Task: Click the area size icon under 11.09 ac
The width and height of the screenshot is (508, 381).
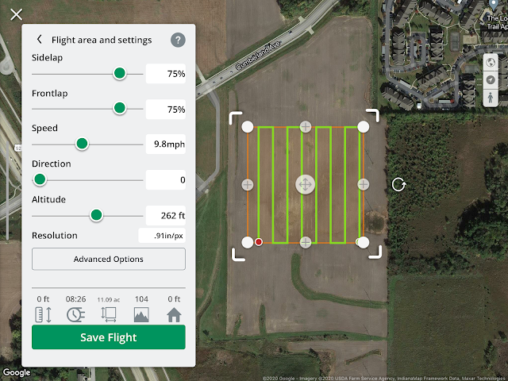Action: coord(109,314)
